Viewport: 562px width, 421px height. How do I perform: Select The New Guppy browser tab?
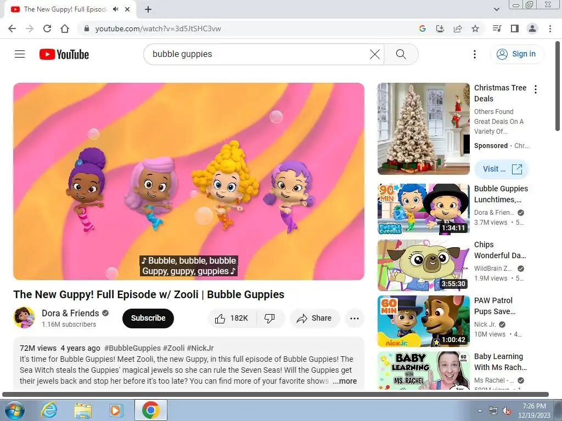point(65,9)
